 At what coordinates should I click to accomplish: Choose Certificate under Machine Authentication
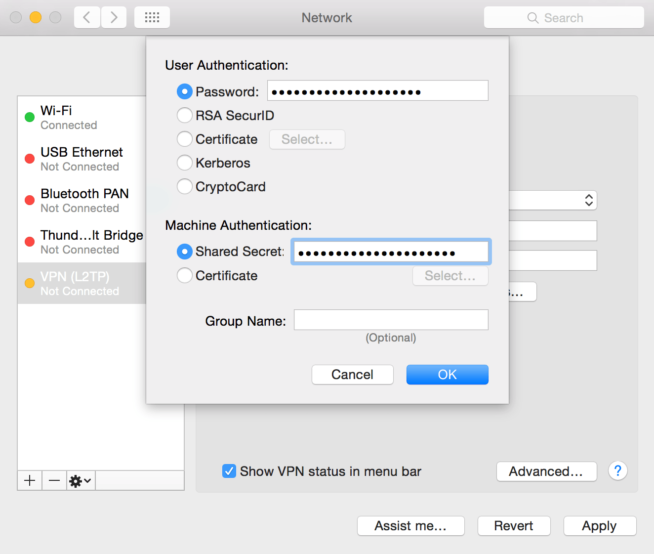point(184,275)
